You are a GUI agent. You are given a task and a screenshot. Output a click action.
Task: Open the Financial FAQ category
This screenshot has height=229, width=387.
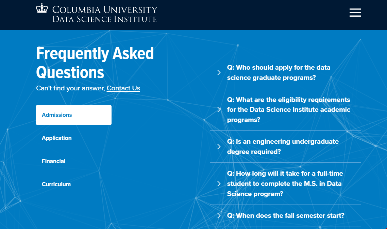(53, 161)
